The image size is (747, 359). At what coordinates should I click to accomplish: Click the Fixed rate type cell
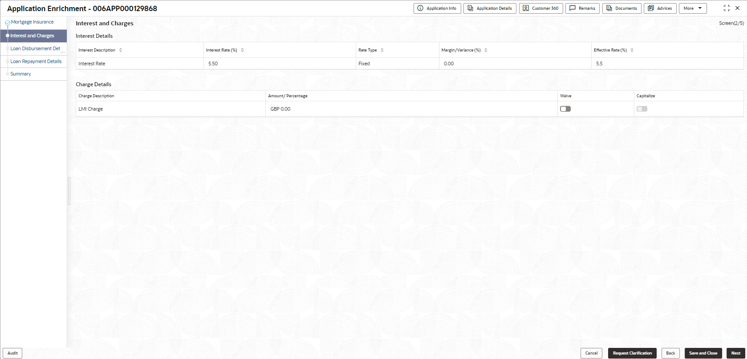(397, 64)
